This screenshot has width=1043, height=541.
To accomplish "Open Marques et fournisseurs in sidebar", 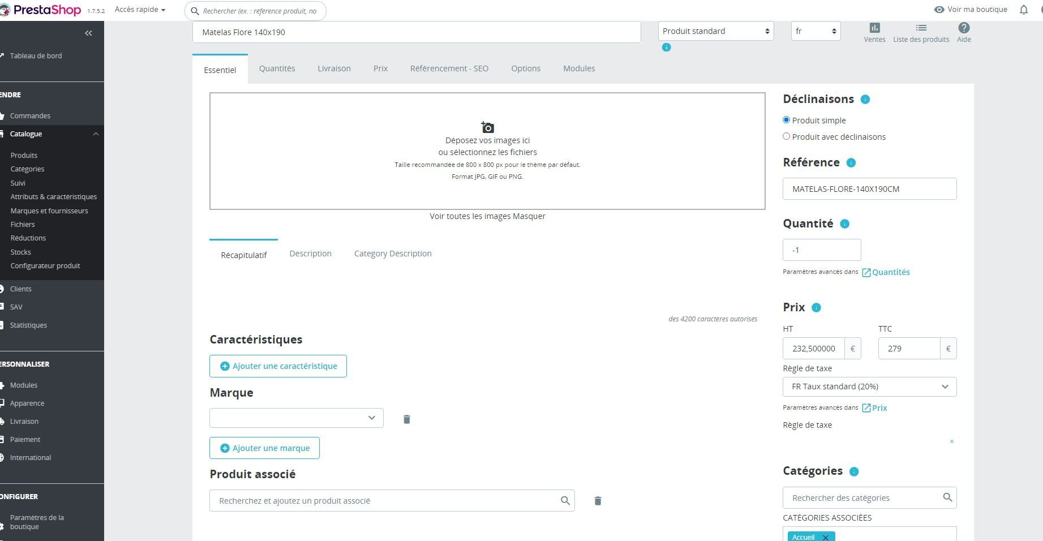I will pyautogui.click(x=49, y=211).
